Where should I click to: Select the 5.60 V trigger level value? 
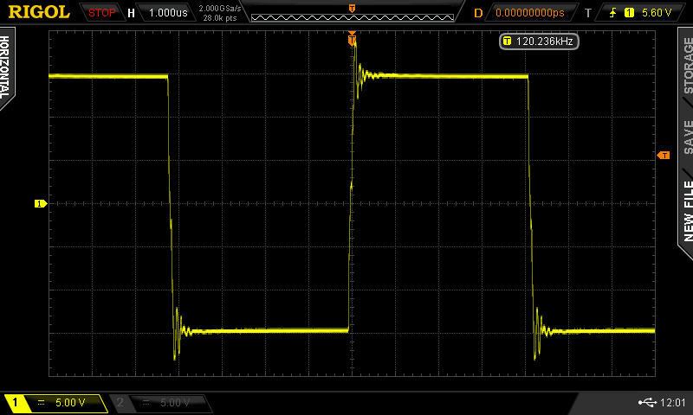point(656,13)
